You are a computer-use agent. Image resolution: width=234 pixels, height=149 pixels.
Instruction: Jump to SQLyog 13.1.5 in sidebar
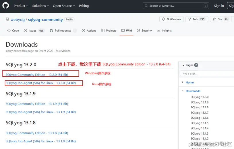tap(200, 123)
